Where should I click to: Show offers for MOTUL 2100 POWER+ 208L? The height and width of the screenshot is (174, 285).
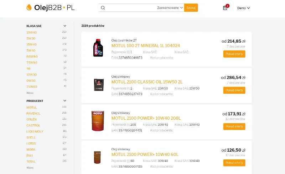pyautogui.click(x=234, y=126)
